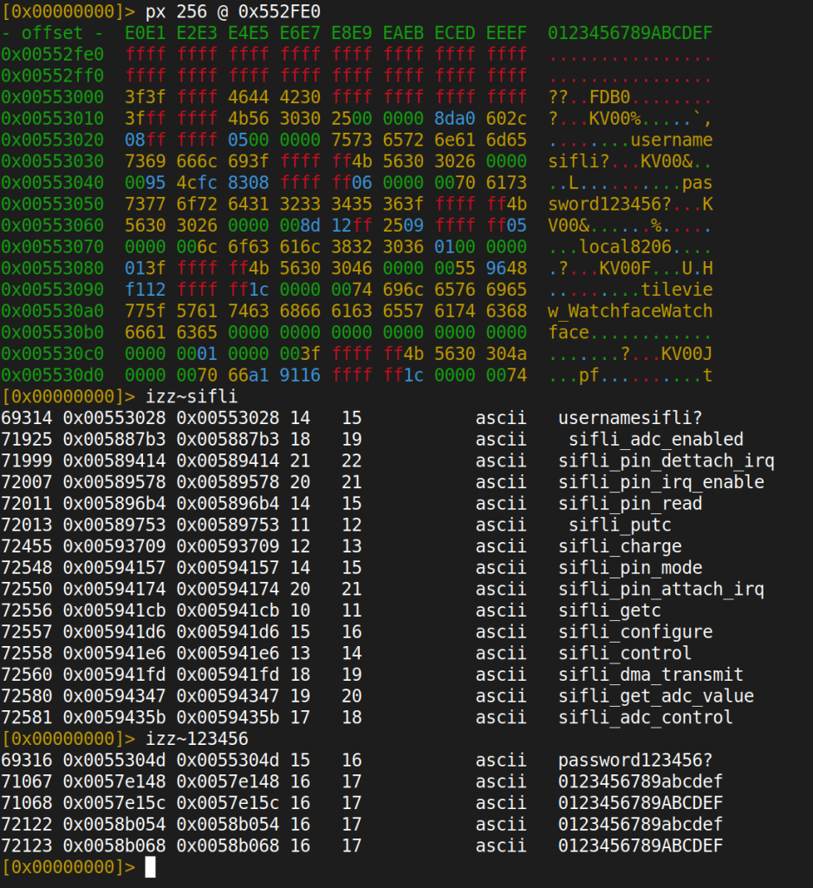This screenshot has height=888, width=813.
Task: Click the 'w_WatchfaceWatch' ASCII dump text
Action: (x=630, y=310)
